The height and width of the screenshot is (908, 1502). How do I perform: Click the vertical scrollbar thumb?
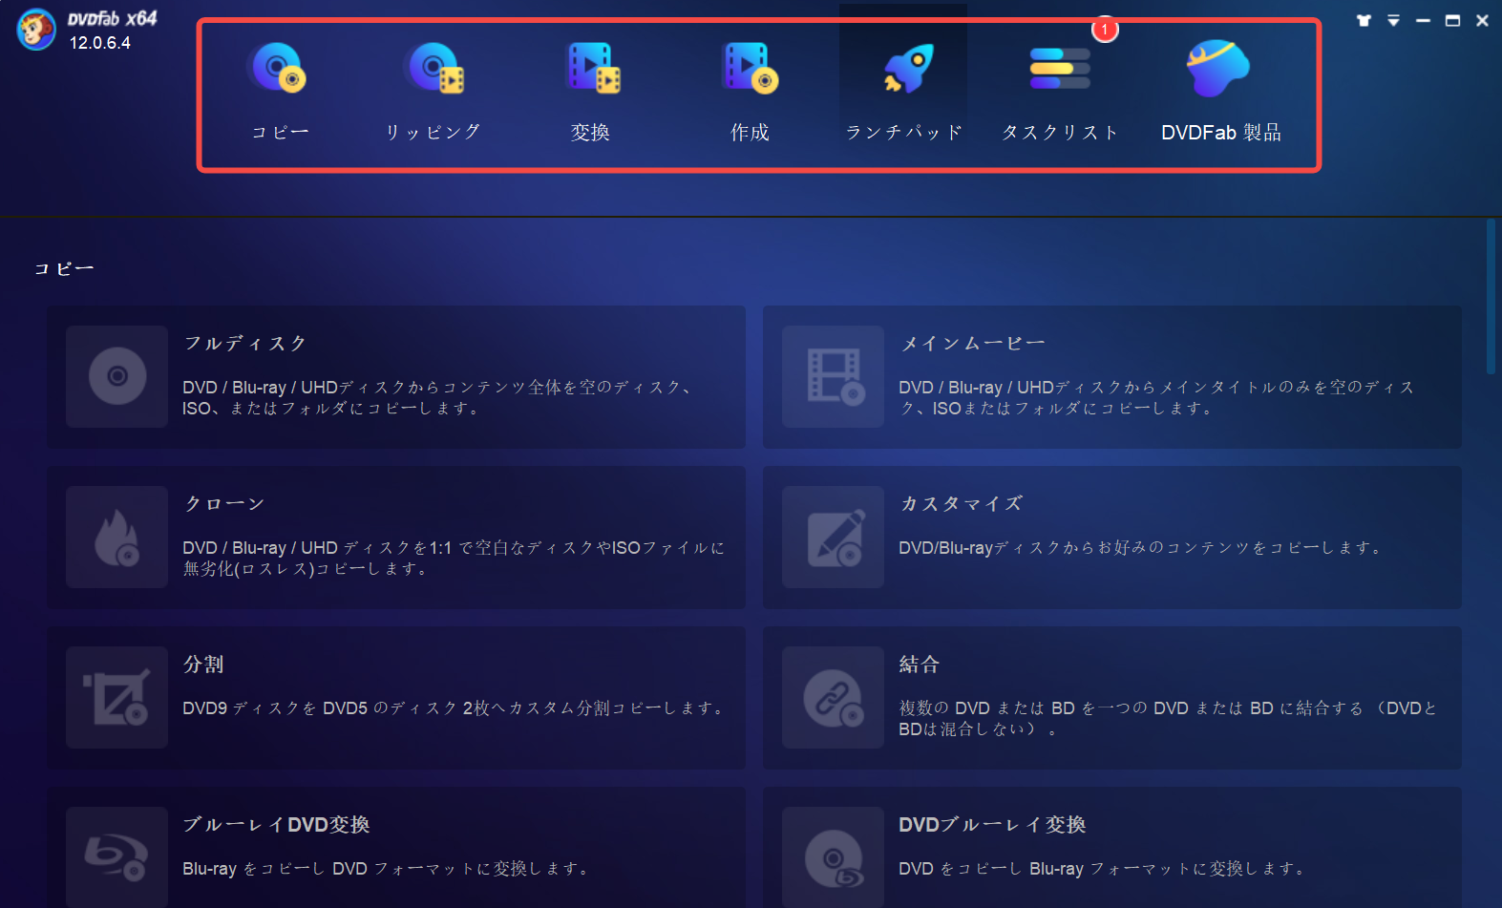point(1491,296)
